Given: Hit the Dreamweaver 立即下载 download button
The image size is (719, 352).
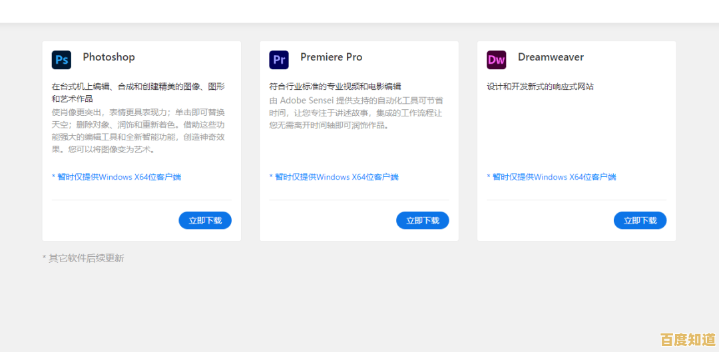Looking at the screenshot, I should coord(640,220).
